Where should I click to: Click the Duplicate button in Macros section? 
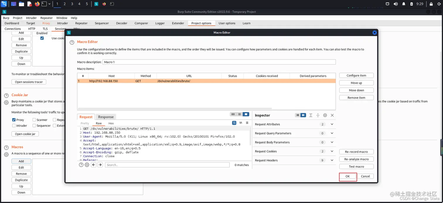click(x=21, y=180)
